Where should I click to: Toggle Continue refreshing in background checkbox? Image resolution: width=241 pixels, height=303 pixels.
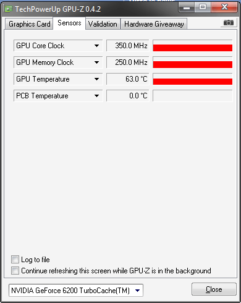[15, 271]
